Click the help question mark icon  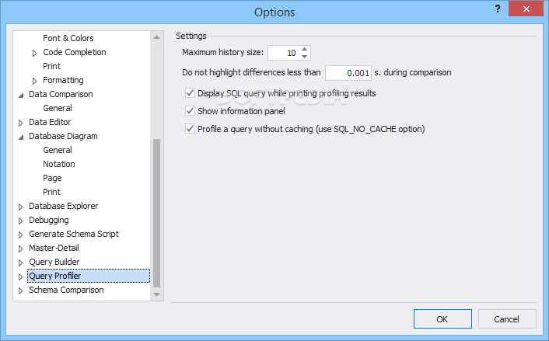498,9
